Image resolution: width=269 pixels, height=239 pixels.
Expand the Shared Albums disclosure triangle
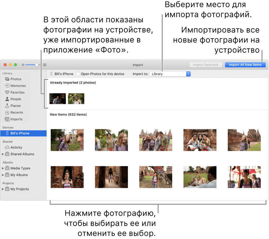[x=3, y=154]
